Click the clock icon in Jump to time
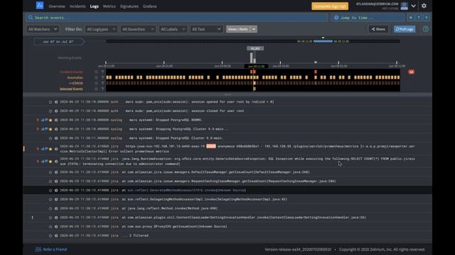The image size is (455, 255). tap(336, 18)
